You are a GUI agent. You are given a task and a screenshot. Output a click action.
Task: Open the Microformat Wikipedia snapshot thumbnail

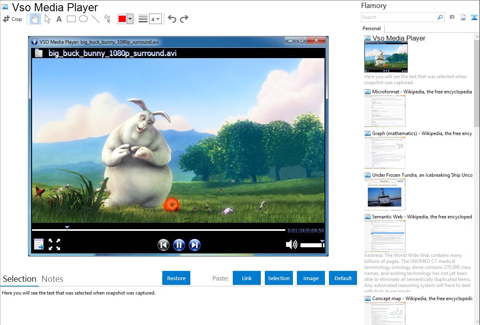[x=385, y=111]
